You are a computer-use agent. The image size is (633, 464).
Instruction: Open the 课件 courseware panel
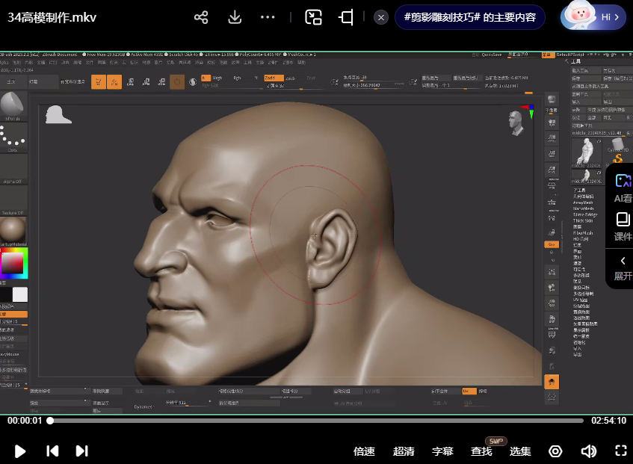[623, 226]
